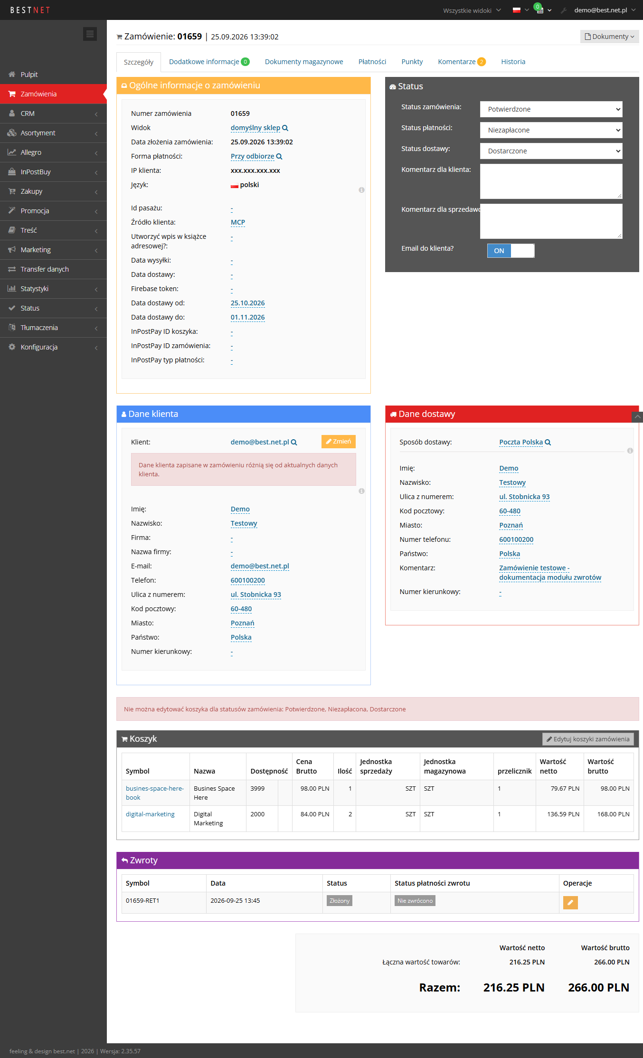643x1058 pixels.
Task: Click the Komentarz dla sprzedawcy text area
Action: 551,221
